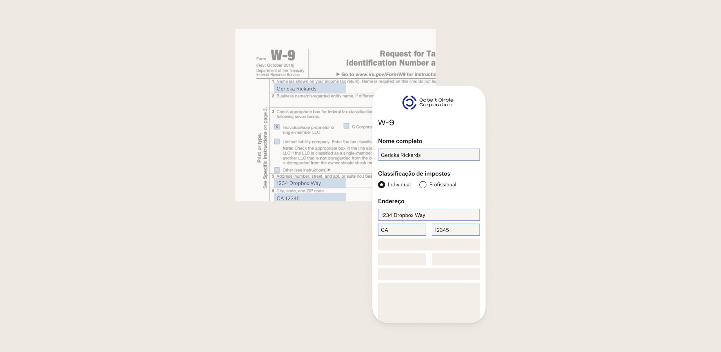Click the tax classification checkbox icon

(x=276, y=126)
